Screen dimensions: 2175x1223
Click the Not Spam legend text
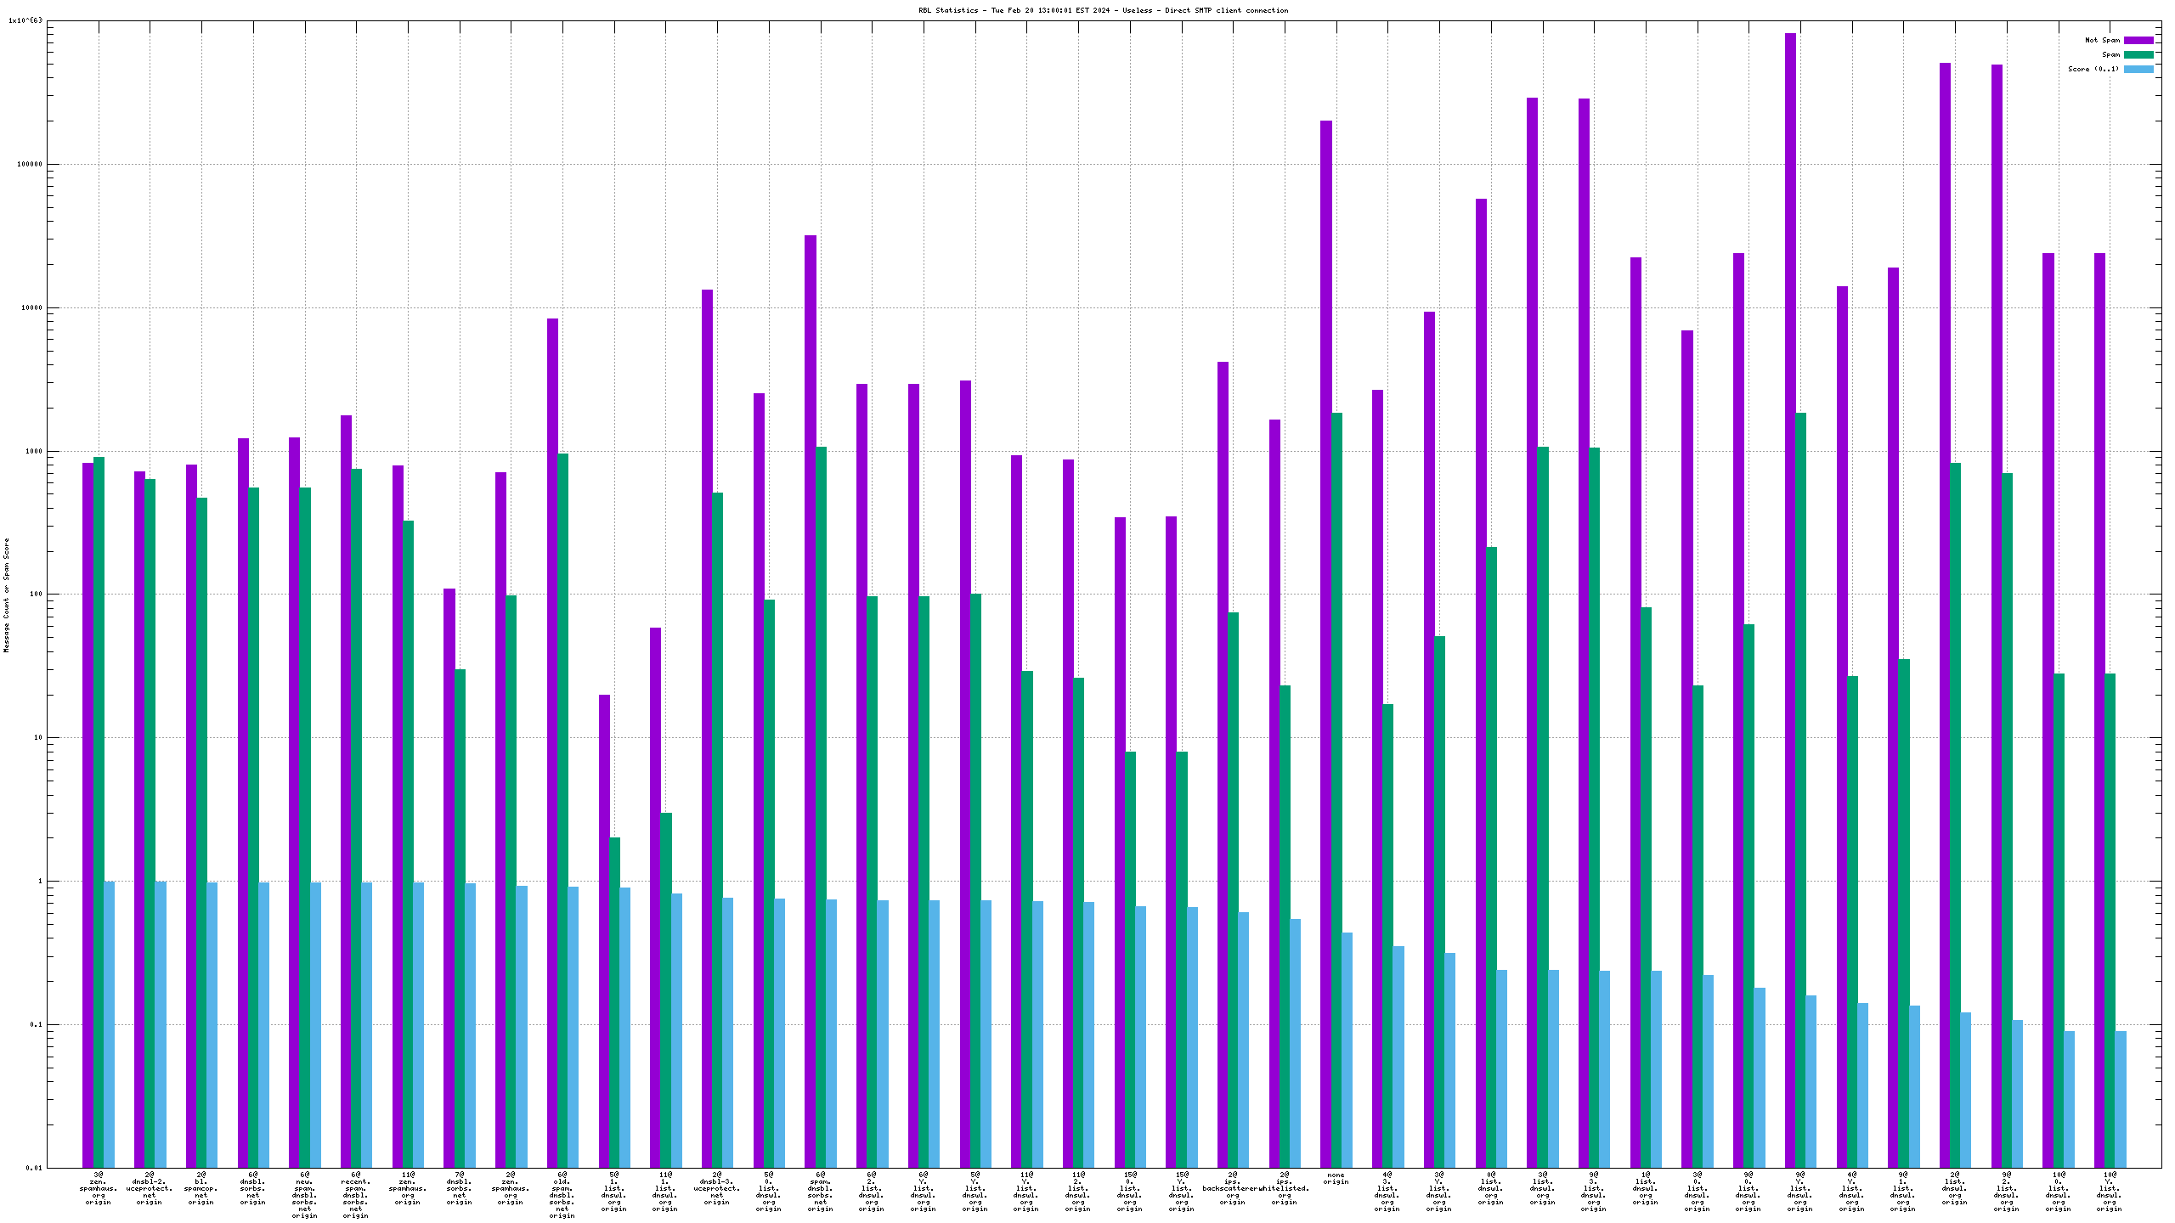2102,40
